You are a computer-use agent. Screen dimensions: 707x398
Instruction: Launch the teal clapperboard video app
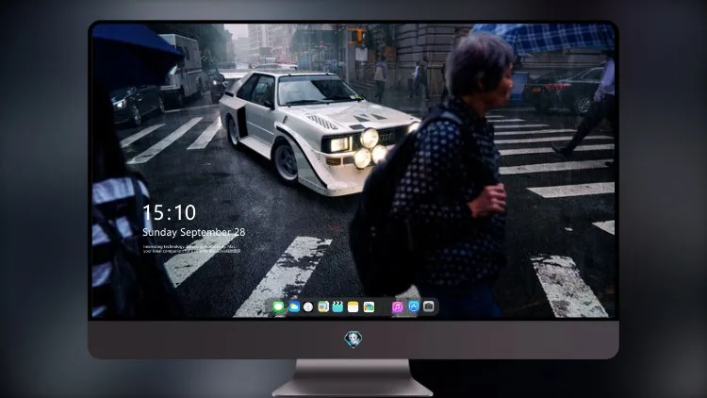point(337,307)
